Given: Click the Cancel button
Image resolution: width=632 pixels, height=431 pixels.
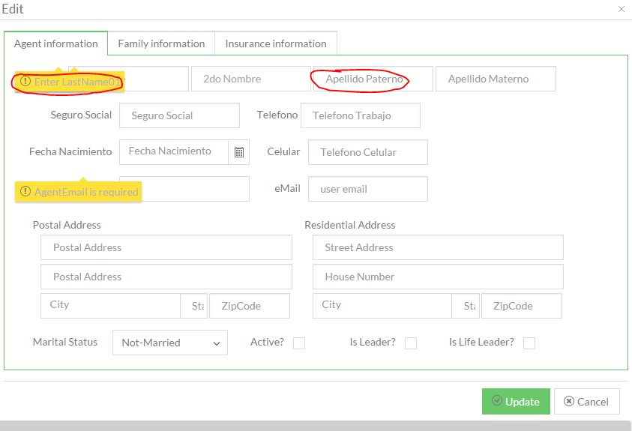Looking at the screenshot, I should pyautogui.click(x=586, y=402).
